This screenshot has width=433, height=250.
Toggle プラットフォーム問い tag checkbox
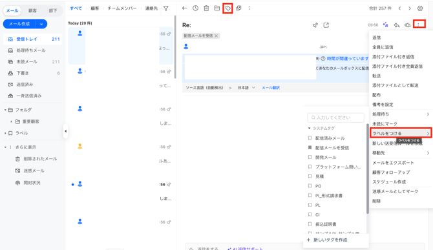(310, 167)
